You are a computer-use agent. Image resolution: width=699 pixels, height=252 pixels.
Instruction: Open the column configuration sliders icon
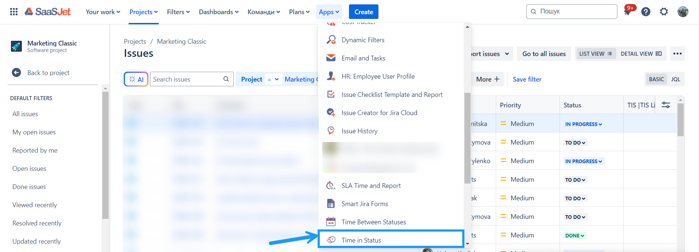(x=666, y=105)
